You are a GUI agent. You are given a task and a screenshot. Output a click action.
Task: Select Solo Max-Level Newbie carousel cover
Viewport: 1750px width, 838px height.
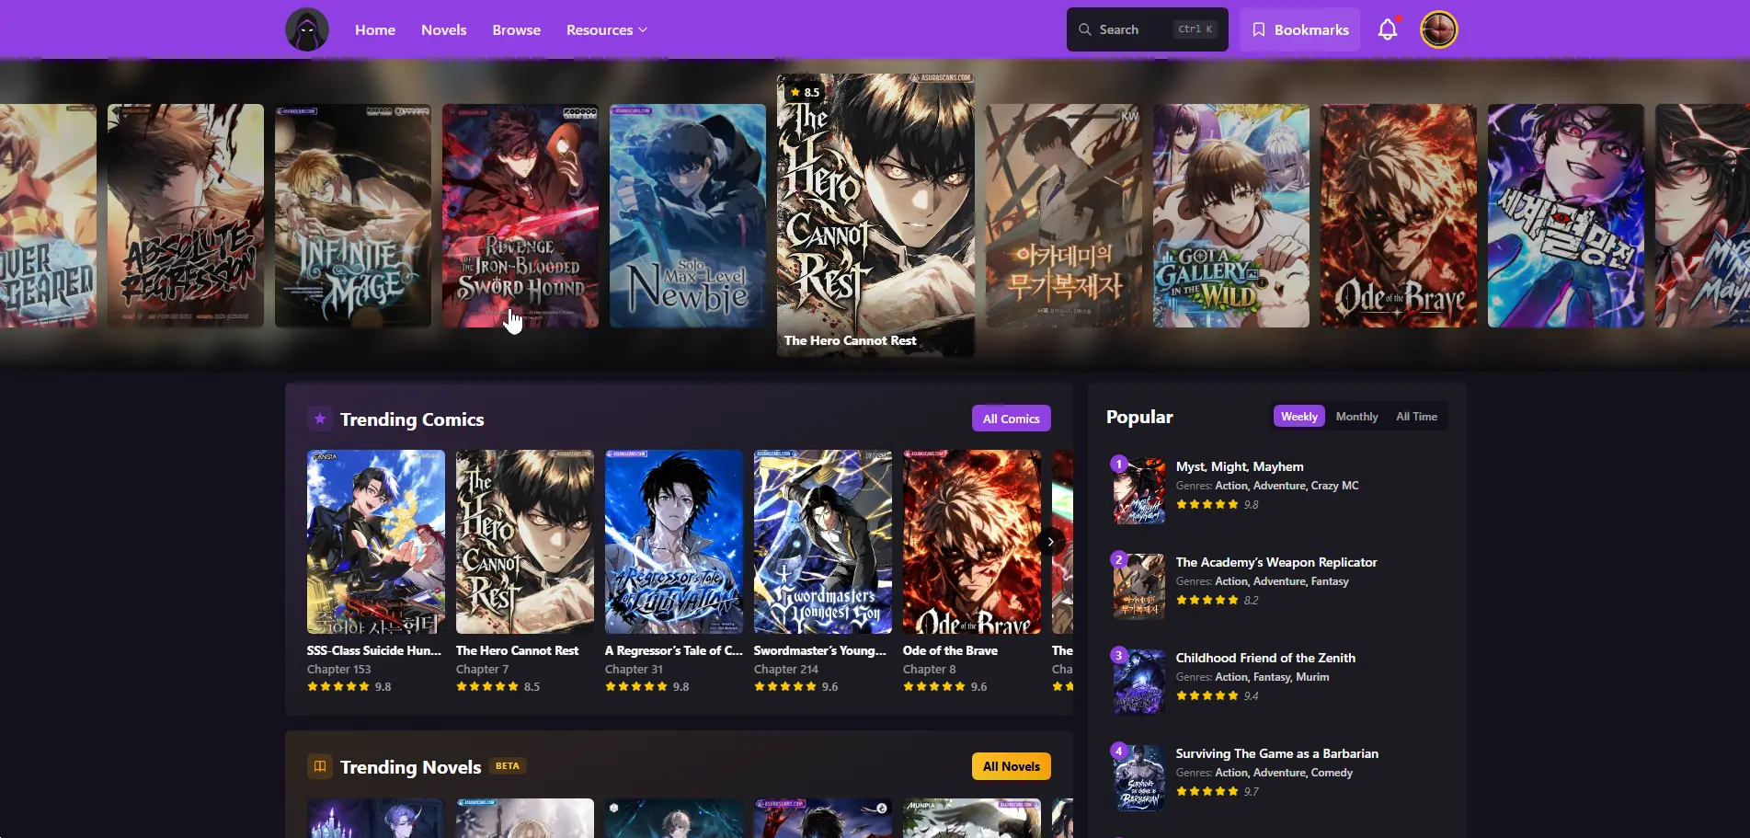coord(688,215)
